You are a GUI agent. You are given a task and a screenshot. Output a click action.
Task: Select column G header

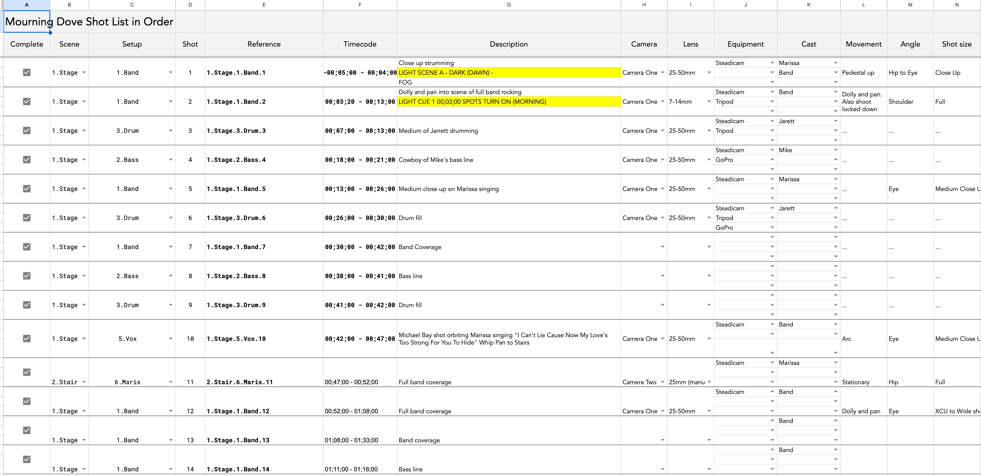click(509, 5)
